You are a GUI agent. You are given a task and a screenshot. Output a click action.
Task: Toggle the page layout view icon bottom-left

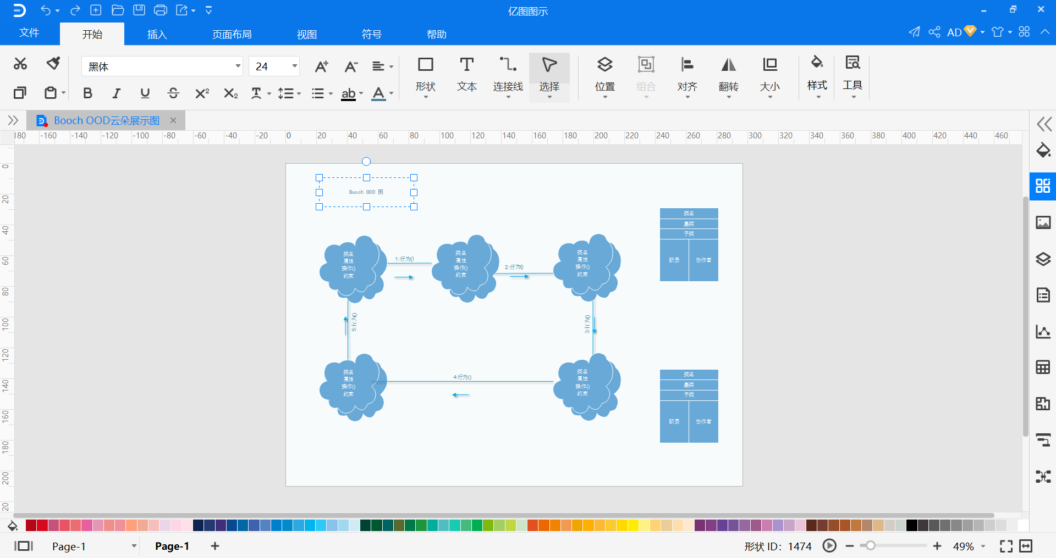tap(24, 546)
